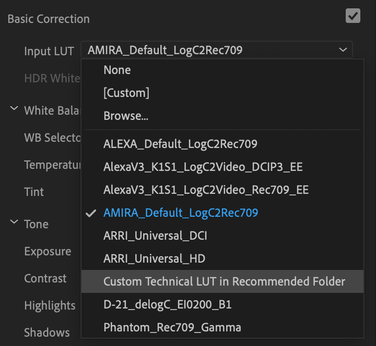Open the Input LUT dropdown

tap(217, 50)
